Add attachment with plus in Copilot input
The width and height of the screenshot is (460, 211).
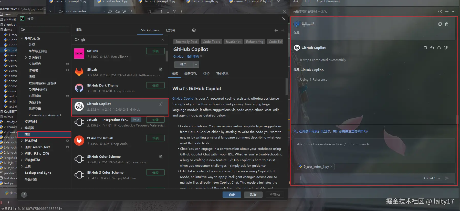point(300,178)
